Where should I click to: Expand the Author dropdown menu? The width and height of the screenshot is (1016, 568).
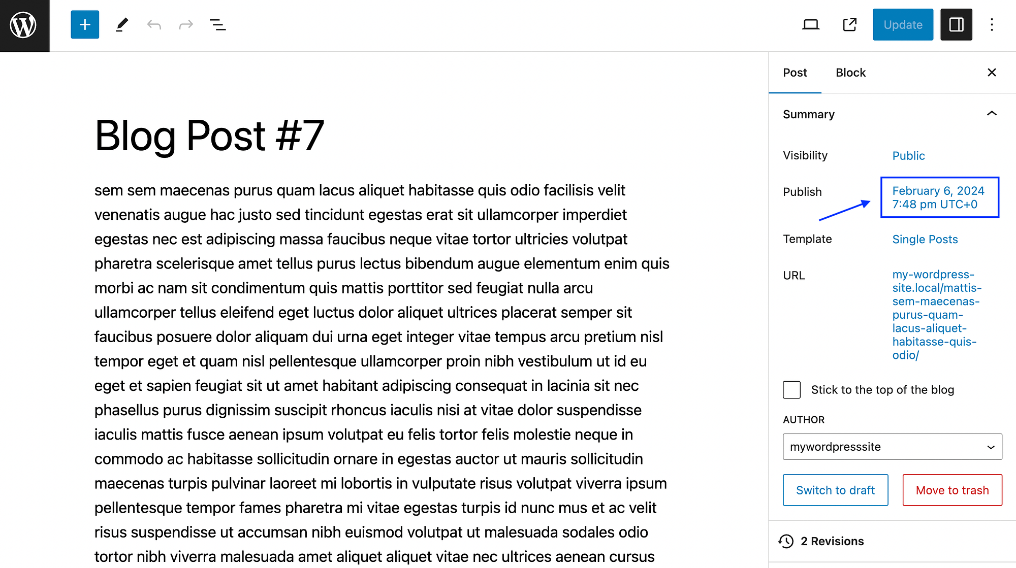(892, 447)
